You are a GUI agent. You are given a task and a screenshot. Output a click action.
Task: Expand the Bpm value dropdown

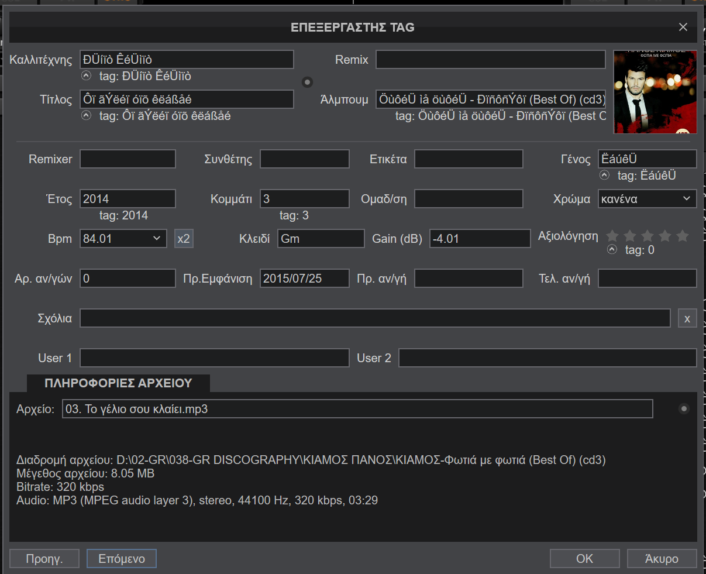coord(156,239)
